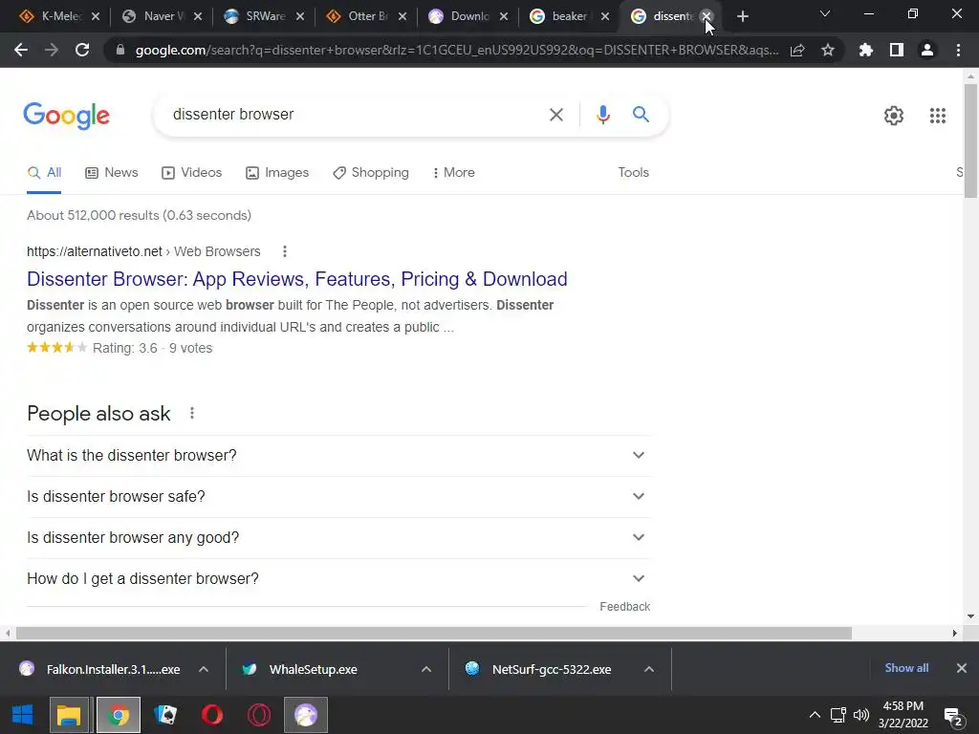This screenshot has width=979, height=734.
Task: Select the Videos results filter
Action: [191, 173]
